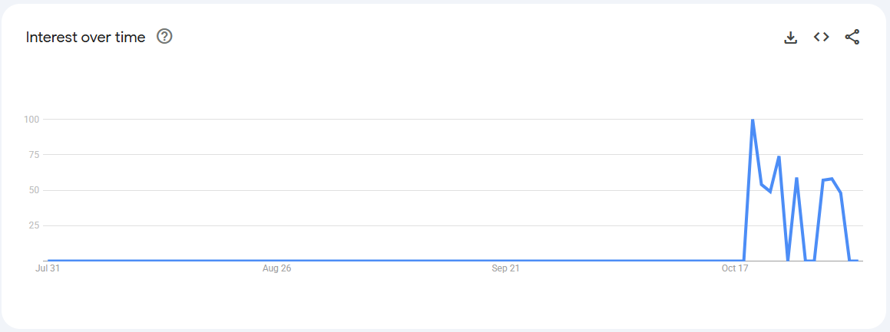Click the 100 y-axis label

(x=31, y=119)
